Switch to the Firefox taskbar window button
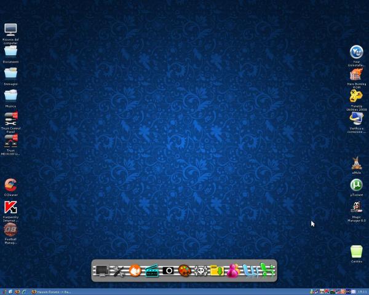This screenshot has width=369, height=295. pos(52,292)
